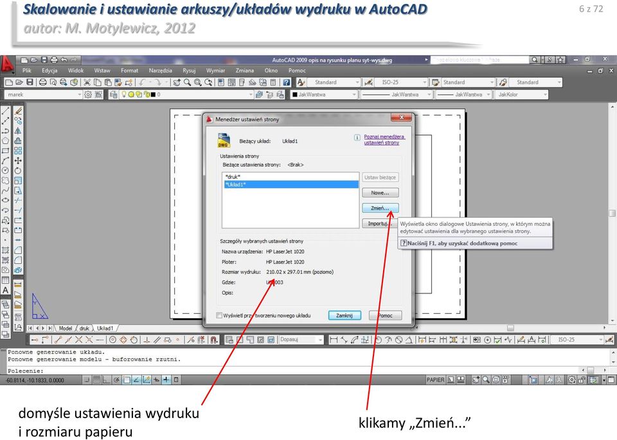Click the Text Style icon beside the first Standard box
This screenshot has width=617, height=440.
(301, 82)
